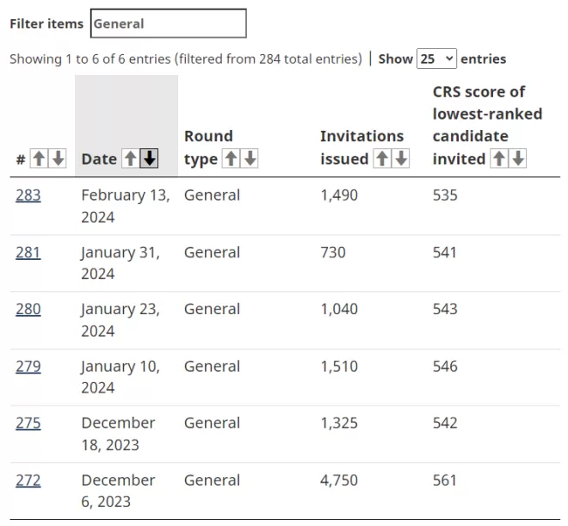Sort # column descending with down arrow
The width and height of the screenshot is (568, 526).
(58, 158)
